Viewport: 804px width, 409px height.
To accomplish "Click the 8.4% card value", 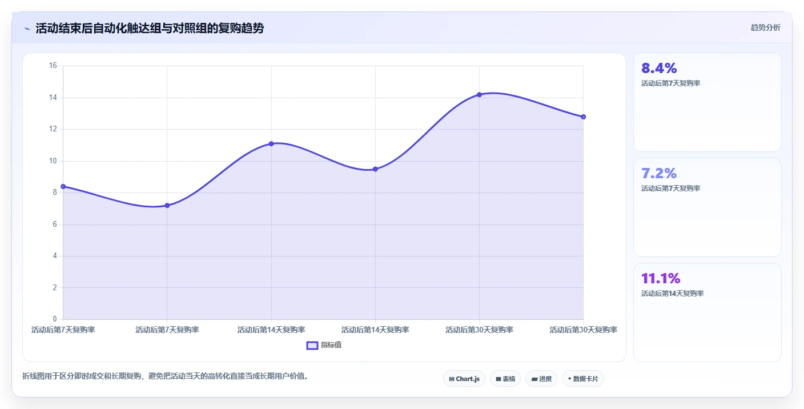I will (659, 69).
